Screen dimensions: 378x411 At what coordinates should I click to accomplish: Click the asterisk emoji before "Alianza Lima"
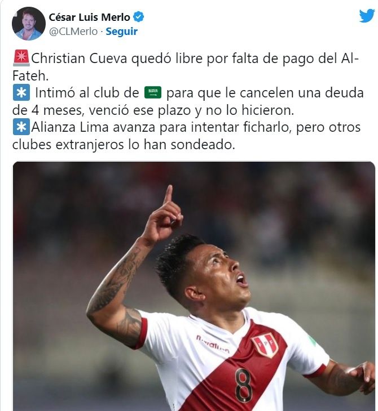(x=21, y=127)
